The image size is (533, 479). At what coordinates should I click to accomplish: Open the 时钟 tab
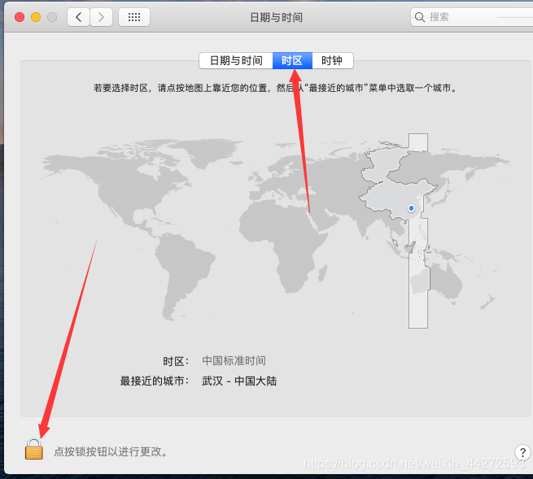[332, 61]
